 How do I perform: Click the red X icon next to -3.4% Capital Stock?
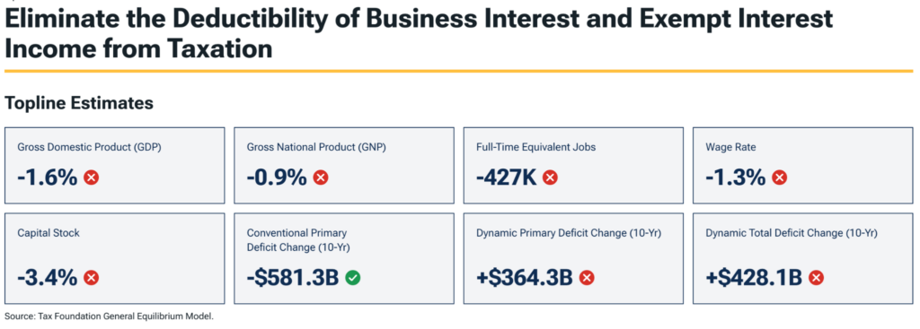[92, 278]
